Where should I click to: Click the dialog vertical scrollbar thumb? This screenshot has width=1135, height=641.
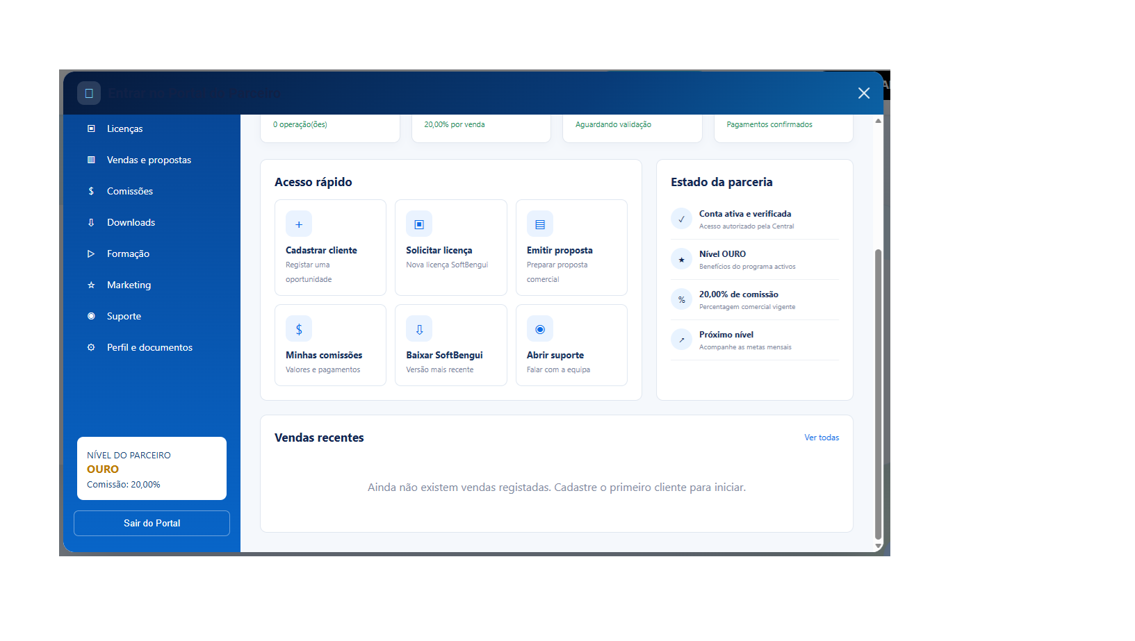[x=878, y=394]
